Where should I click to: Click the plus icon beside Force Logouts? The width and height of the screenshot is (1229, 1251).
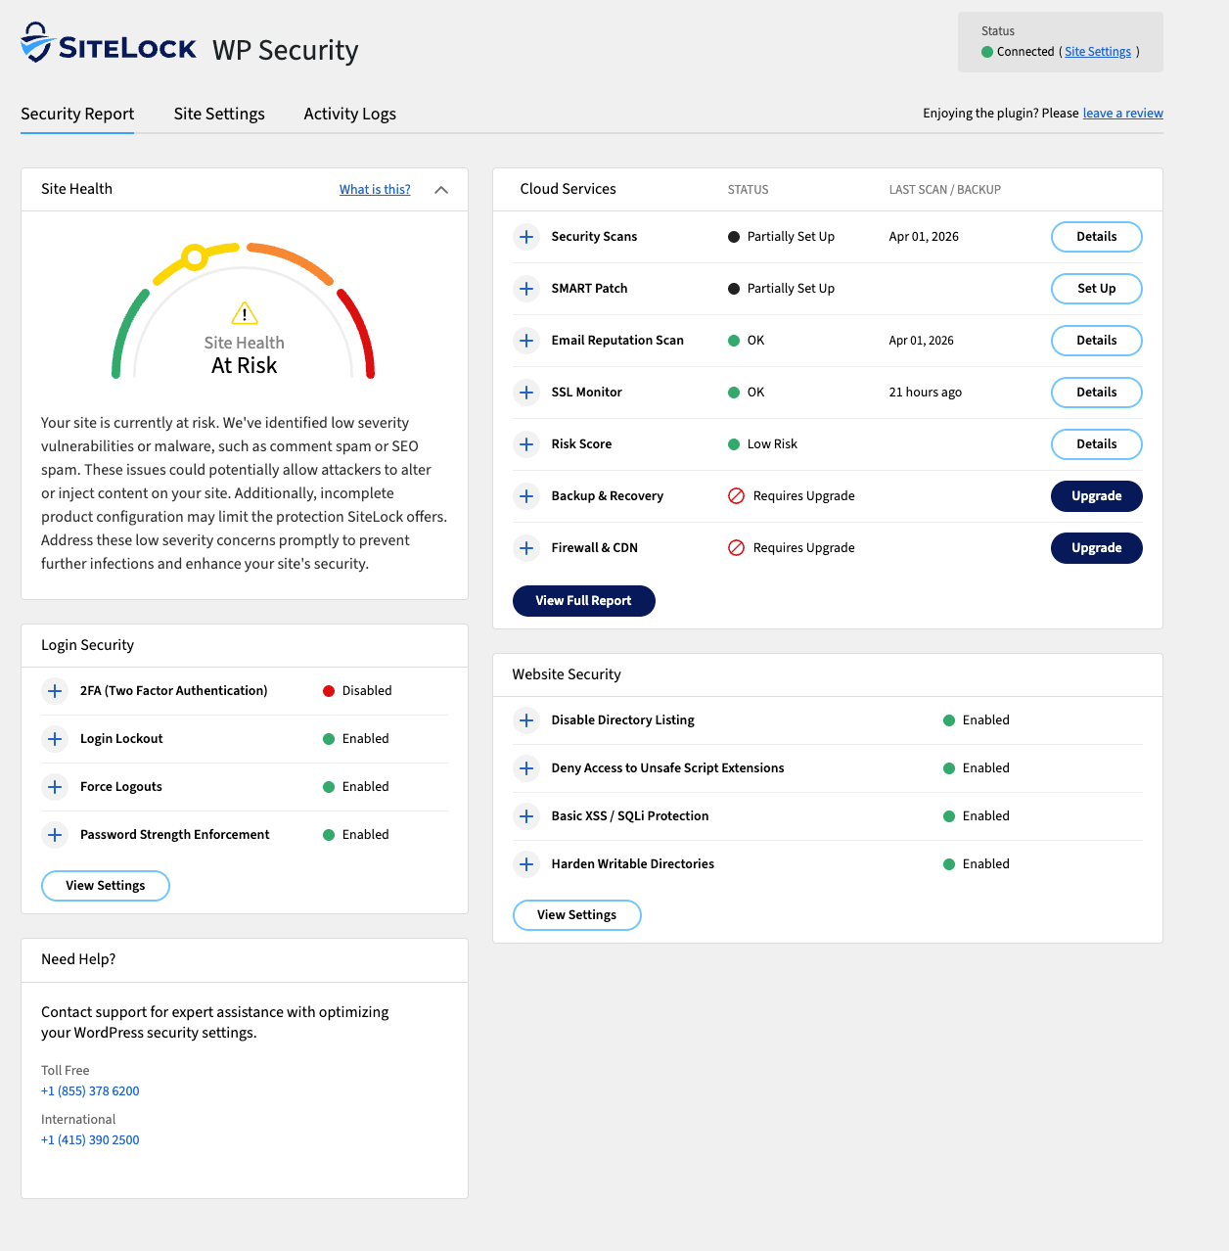[55, 786]
